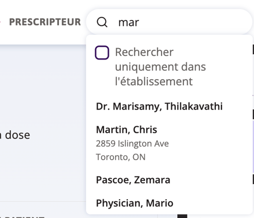Click the red mark left of PRESCRIPTEUR
The height and width of the screenshot is (218, 254).
(x=1, y=22)
